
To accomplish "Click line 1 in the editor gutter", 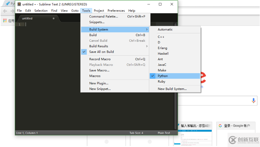I will point(19,24).
